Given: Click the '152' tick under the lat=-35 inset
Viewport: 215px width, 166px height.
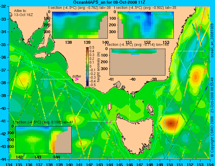Looking at the screenshot, I should pos(147,42).
